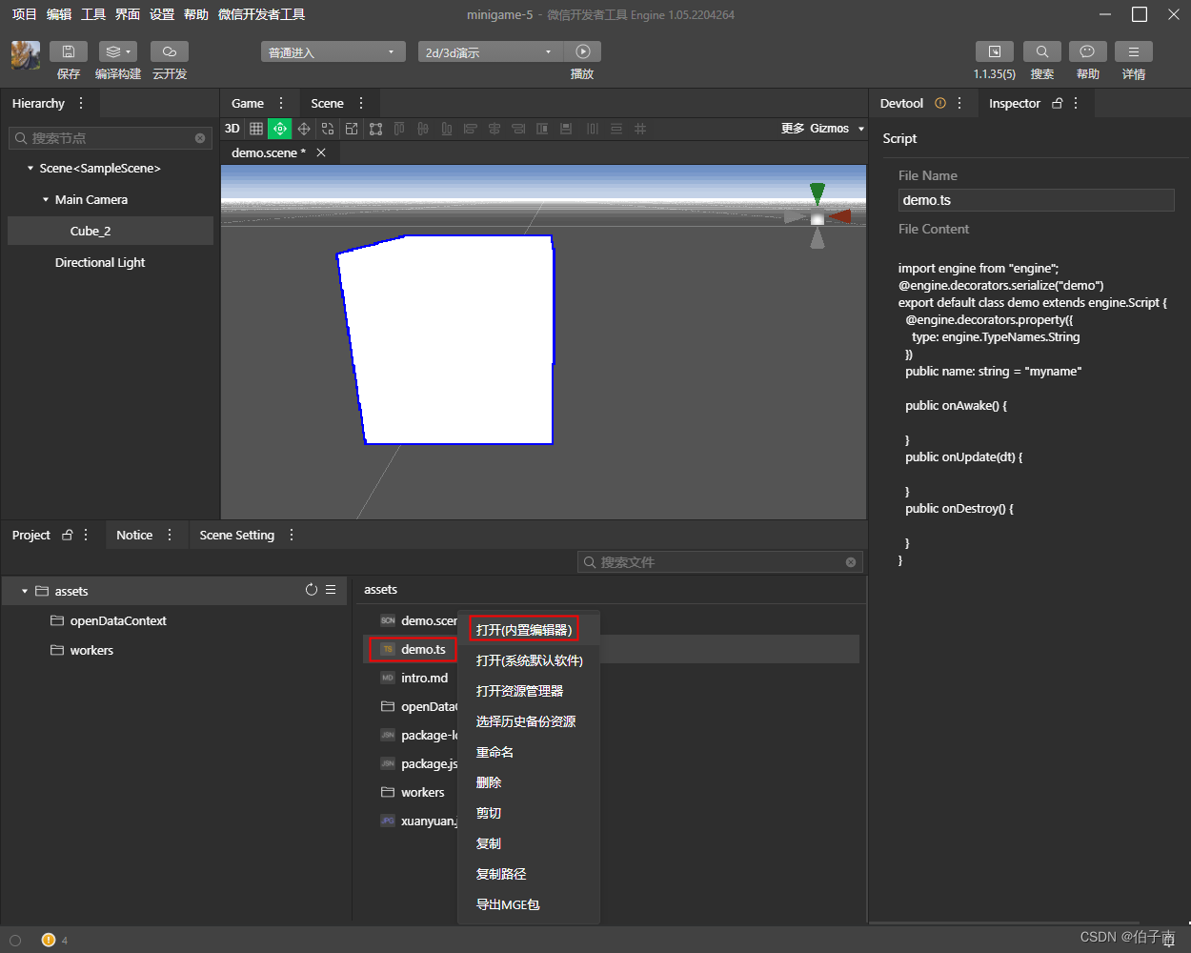Open the 界面 menu
Viewport: 1191px width, 953px height.
pos(128,14)
